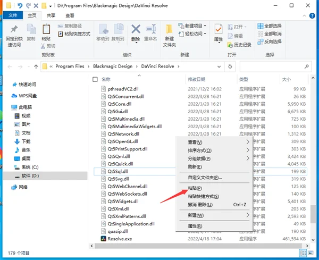The height and width of the screenshot is (260, 319).
Task: Choose Undo Delete in the context menu
Action: [x=215, y=205]
